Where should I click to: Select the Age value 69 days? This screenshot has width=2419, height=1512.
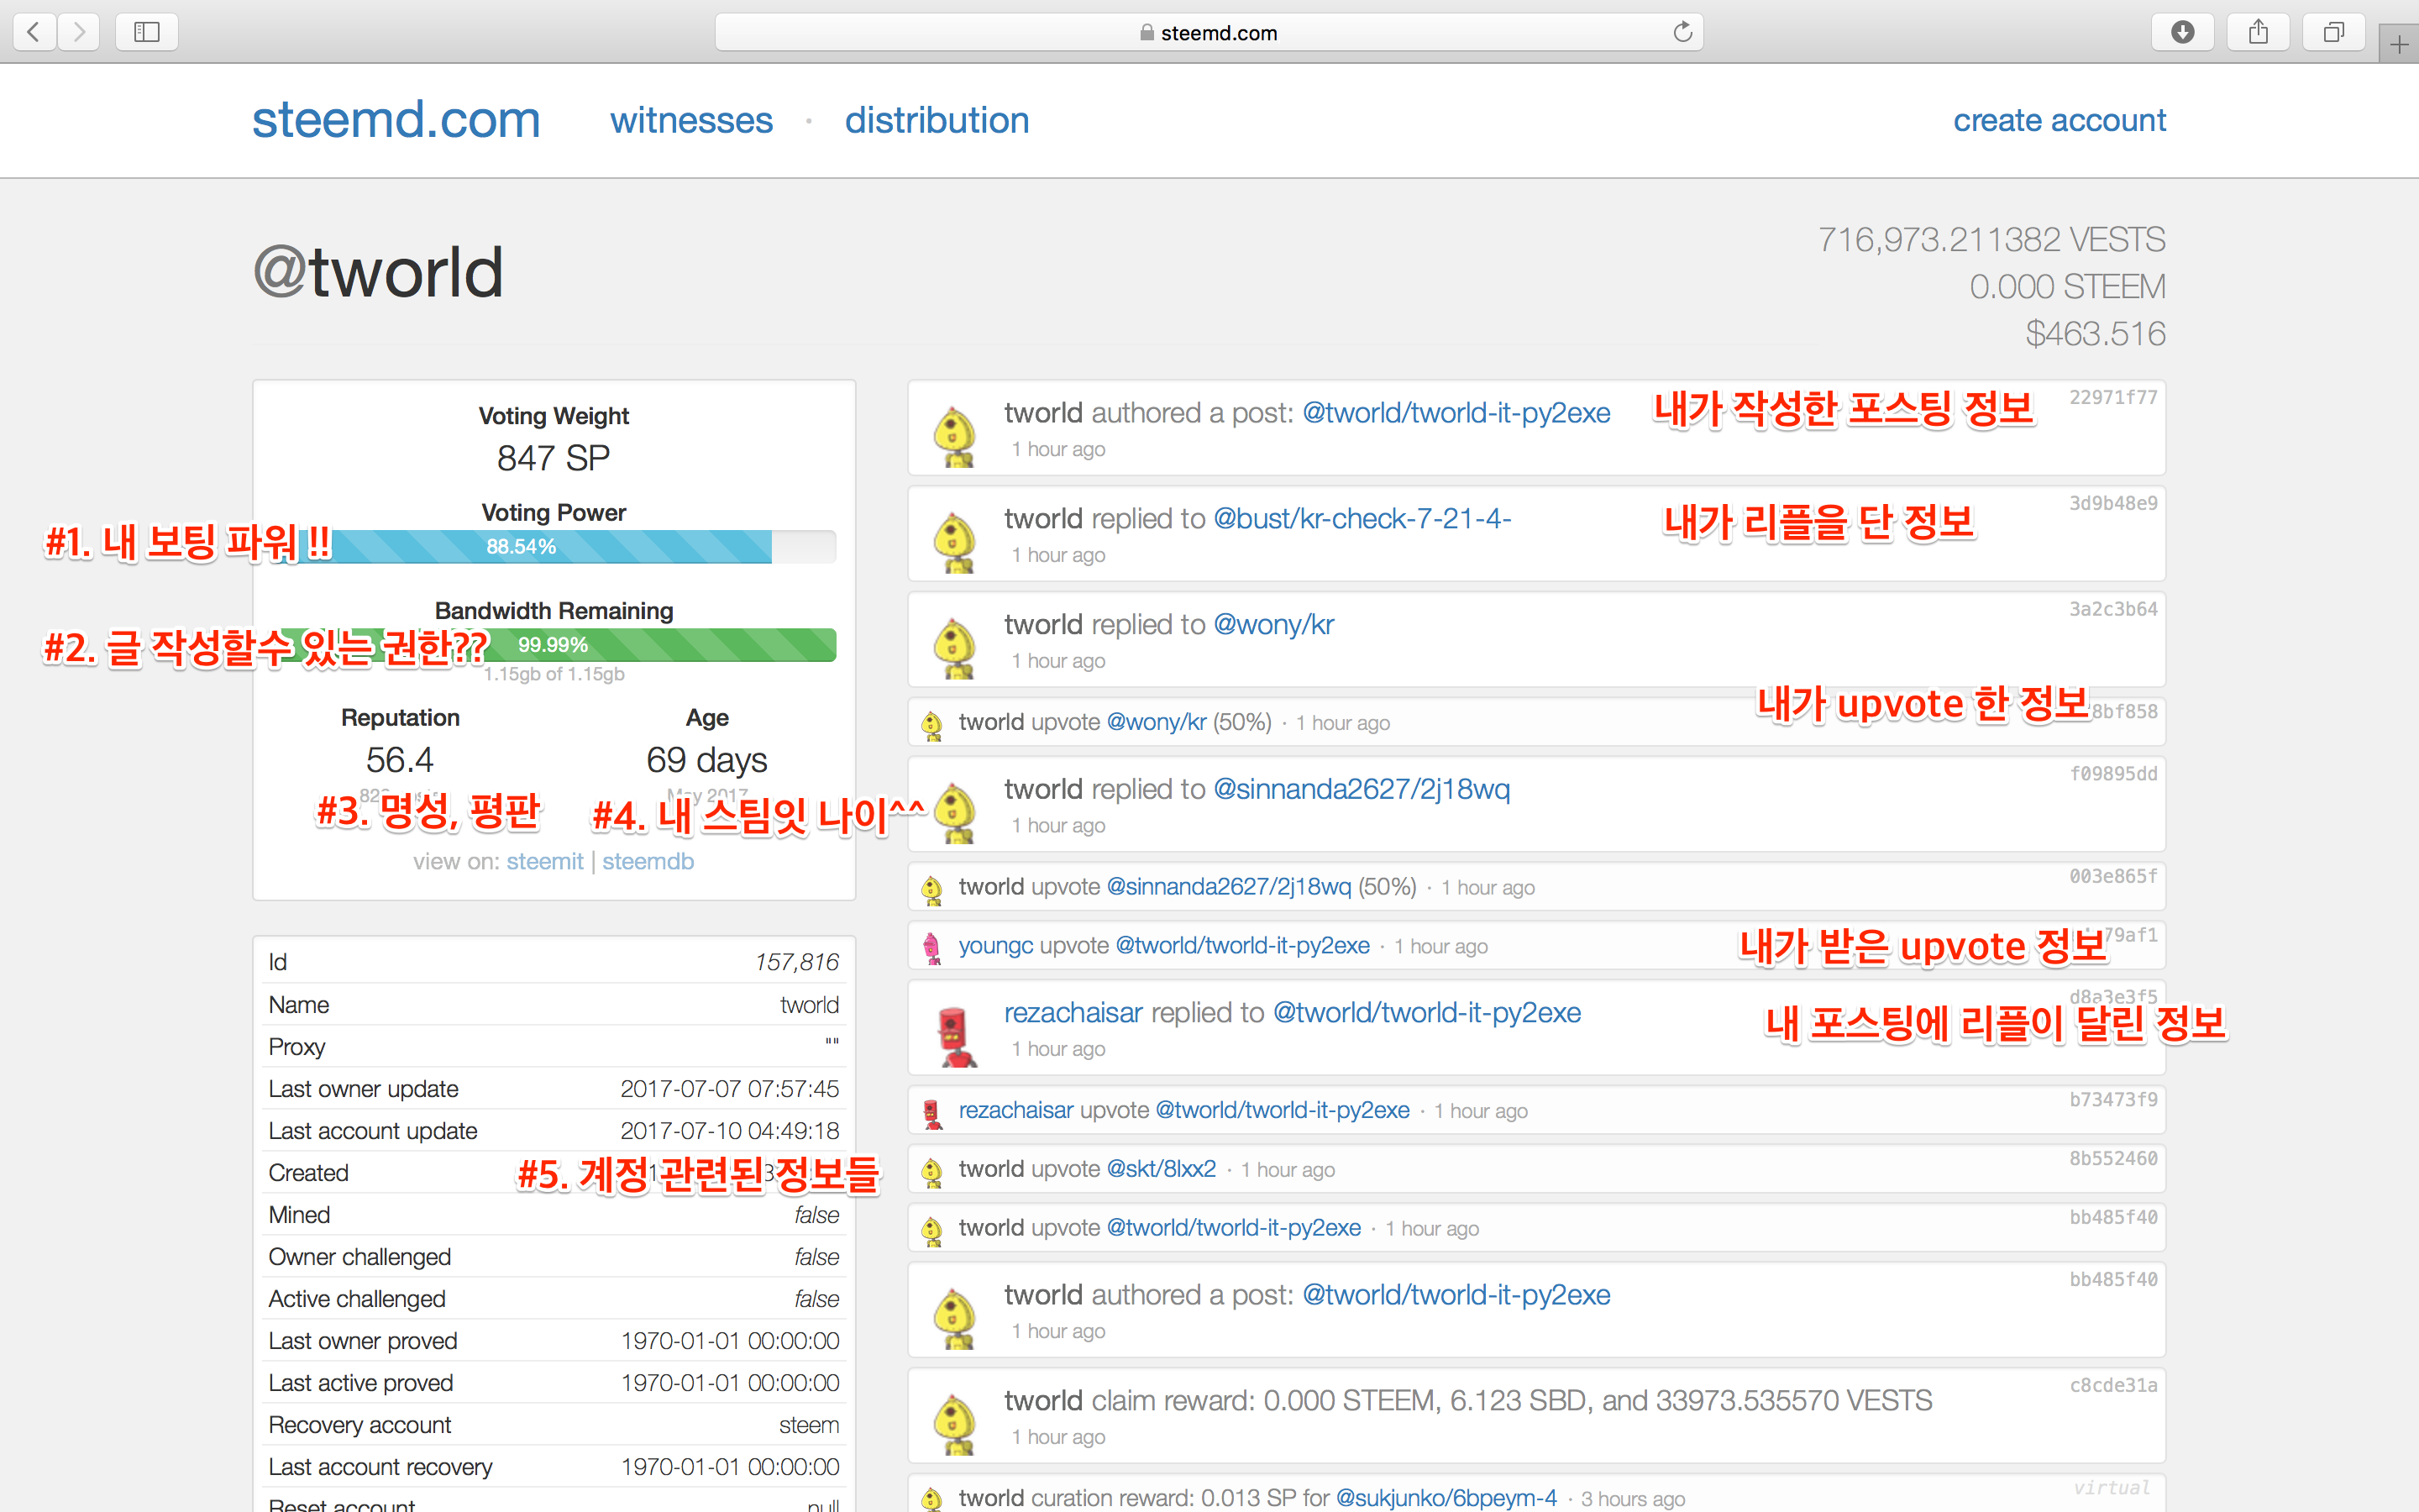tap(706, 760)
